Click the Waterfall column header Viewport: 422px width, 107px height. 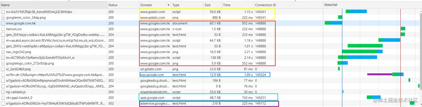(331, 5)
